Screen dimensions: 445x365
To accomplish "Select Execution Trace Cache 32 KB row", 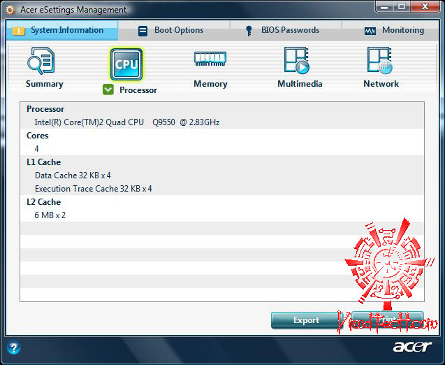I will coord(94,189).
